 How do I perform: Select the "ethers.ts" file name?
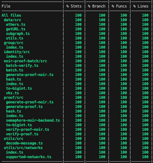tap(16, 24)
